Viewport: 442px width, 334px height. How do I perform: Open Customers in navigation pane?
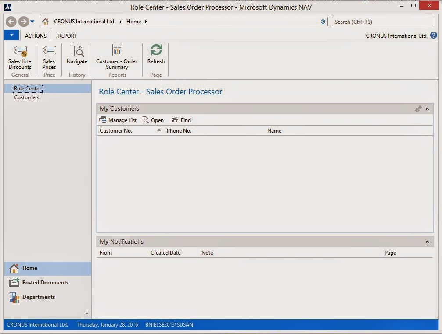[26, 97]
